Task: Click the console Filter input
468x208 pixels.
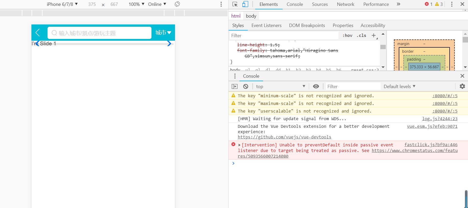Action: [x=353, y=87]
